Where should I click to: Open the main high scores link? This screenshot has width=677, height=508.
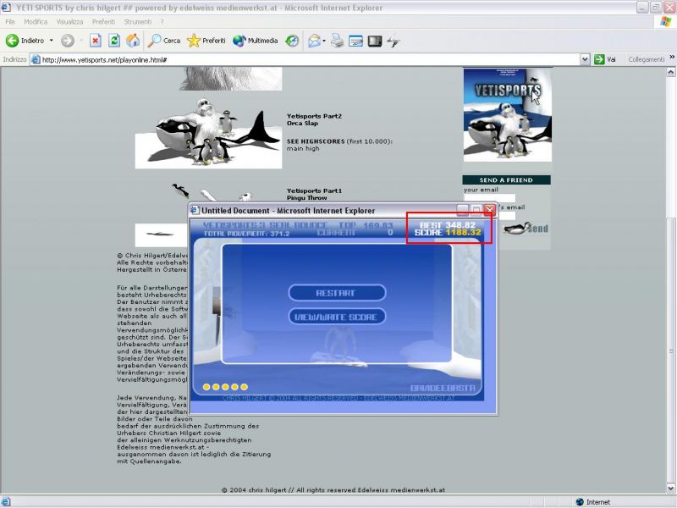[303, 149]
